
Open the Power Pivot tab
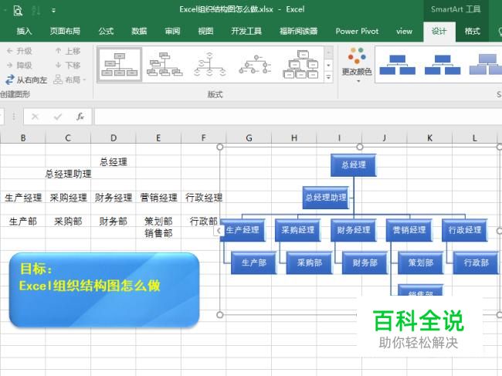(x=357, y=31)
